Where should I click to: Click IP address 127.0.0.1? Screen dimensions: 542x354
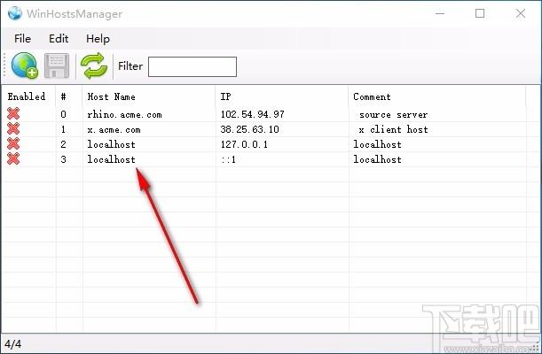pyautogui.click(x=244, y=144)
